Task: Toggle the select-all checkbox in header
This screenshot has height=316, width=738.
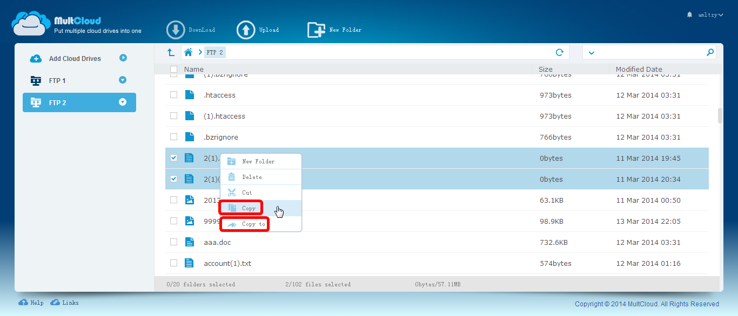Action: 173,69
